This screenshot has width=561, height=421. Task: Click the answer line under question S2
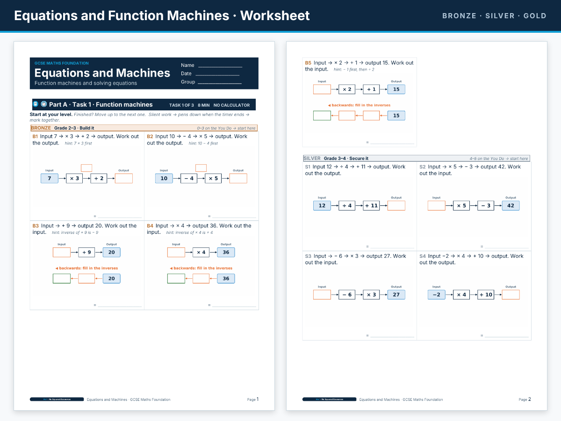[507, 247]
